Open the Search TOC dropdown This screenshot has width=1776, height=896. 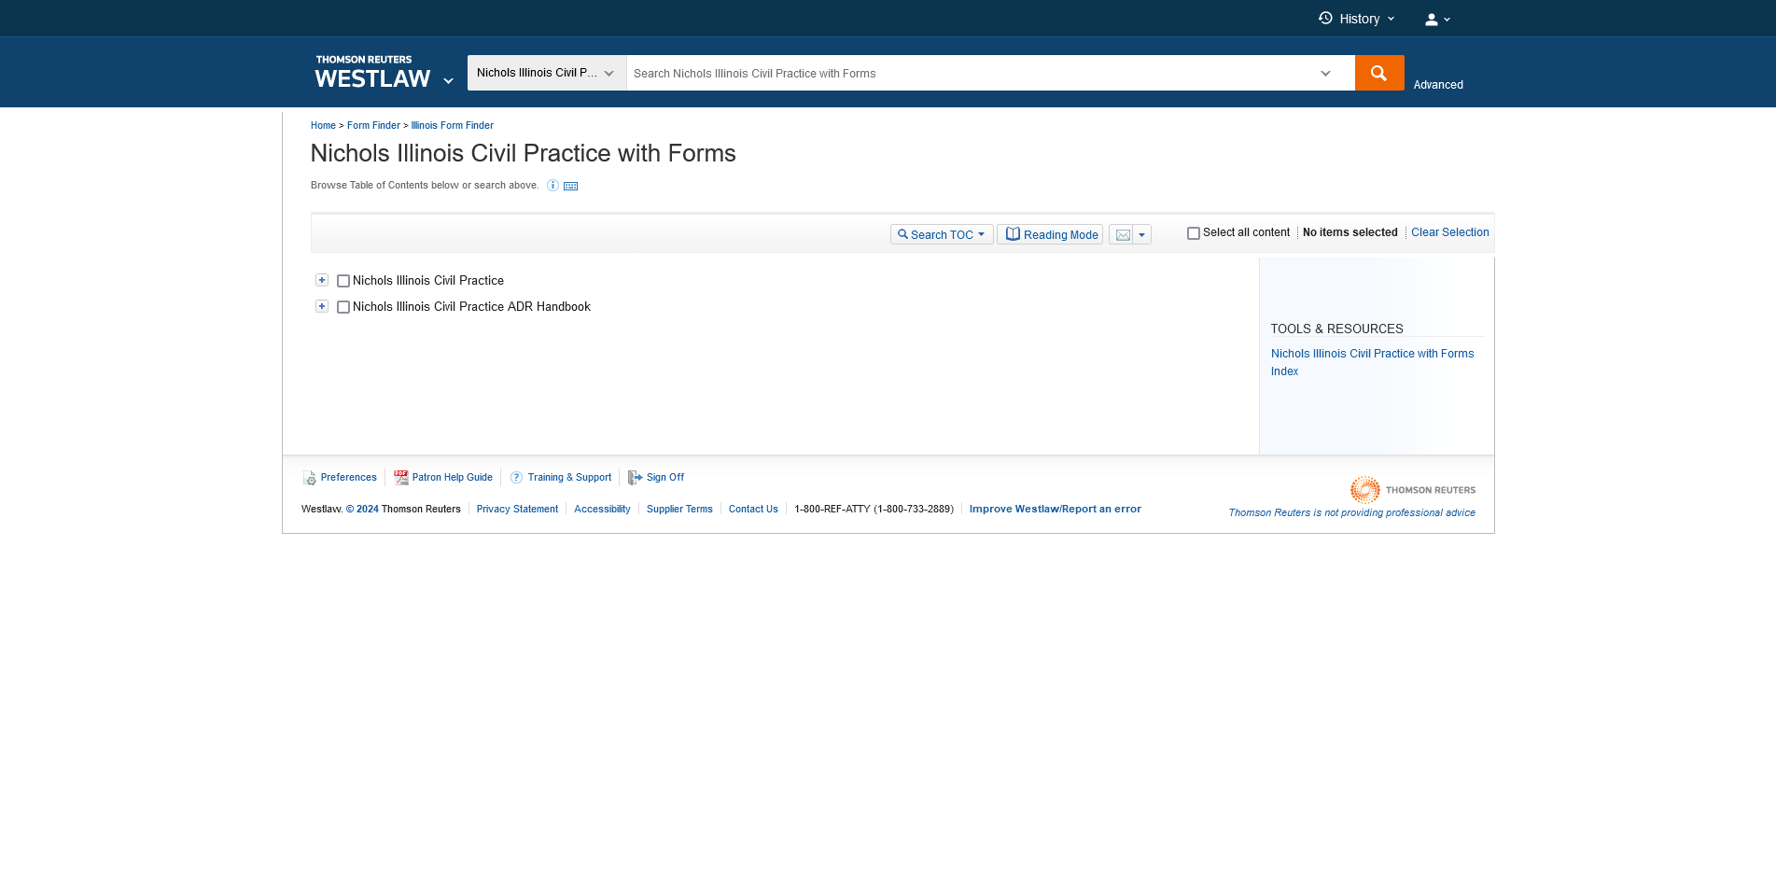[x=941, y=235]
